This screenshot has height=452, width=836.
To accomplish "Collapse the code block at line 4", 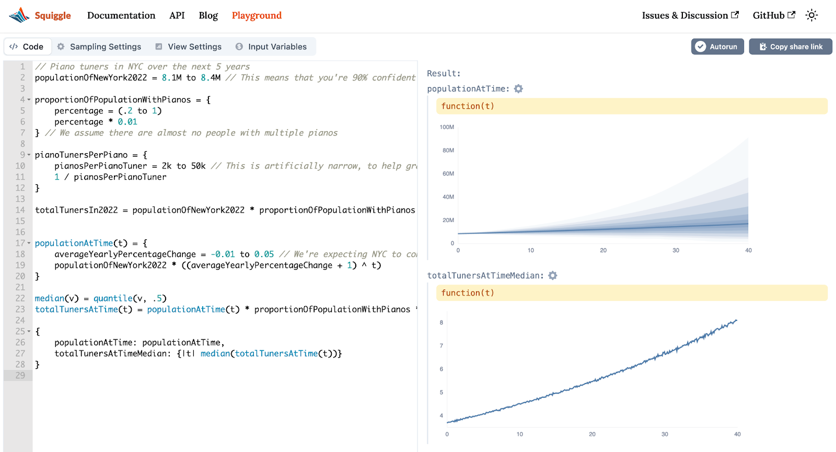I will [x=29, y=100].
